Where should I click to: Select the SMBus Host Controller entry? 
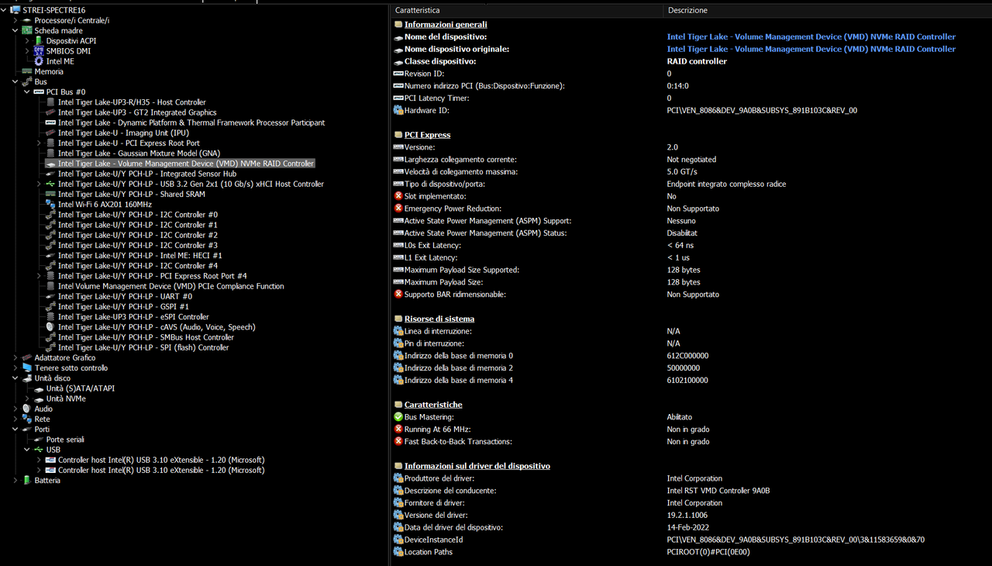[146, 337]
